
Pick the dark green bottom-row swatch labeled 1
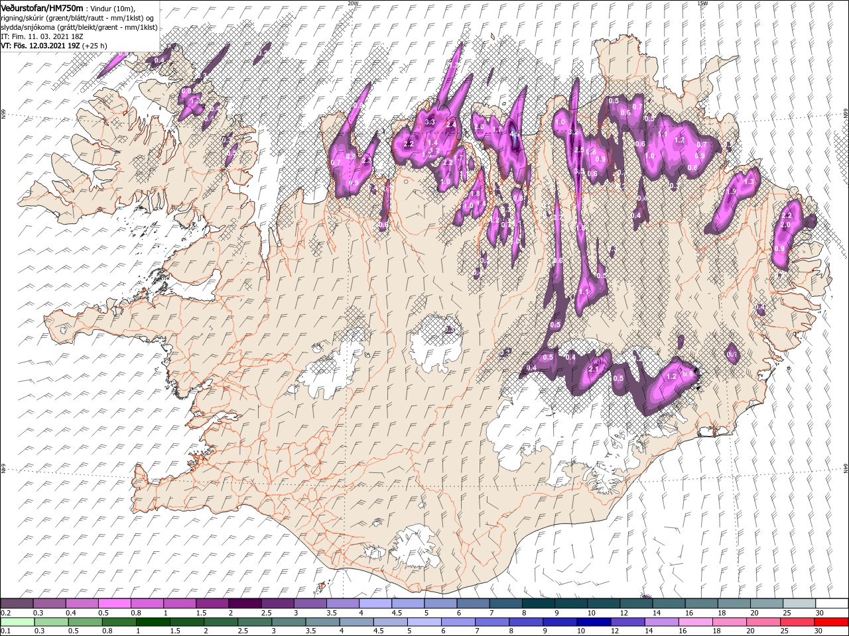pos(153,622)
